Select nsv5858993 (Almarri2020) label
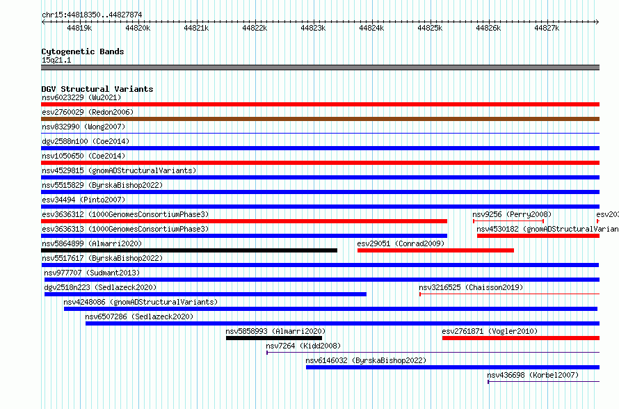Viewport: 619px width, 409px height. pos(275,331)
